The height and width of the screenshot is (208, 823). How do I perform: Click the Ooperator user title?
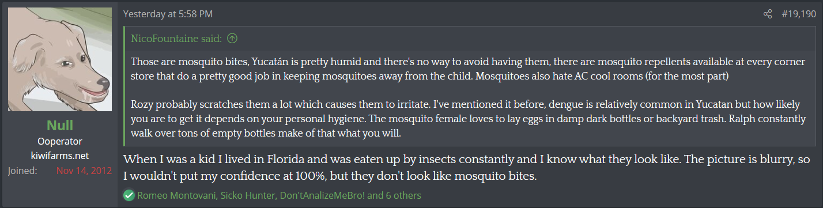tap(60, 141)
